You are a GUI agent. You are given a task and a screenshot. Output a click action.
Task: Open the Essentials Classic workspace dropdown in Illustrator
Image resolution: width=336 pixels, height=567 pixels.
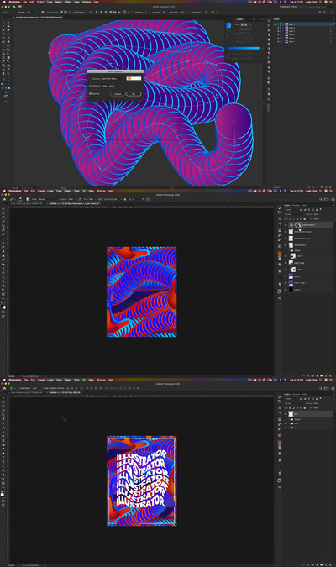(x=289, y=6)
